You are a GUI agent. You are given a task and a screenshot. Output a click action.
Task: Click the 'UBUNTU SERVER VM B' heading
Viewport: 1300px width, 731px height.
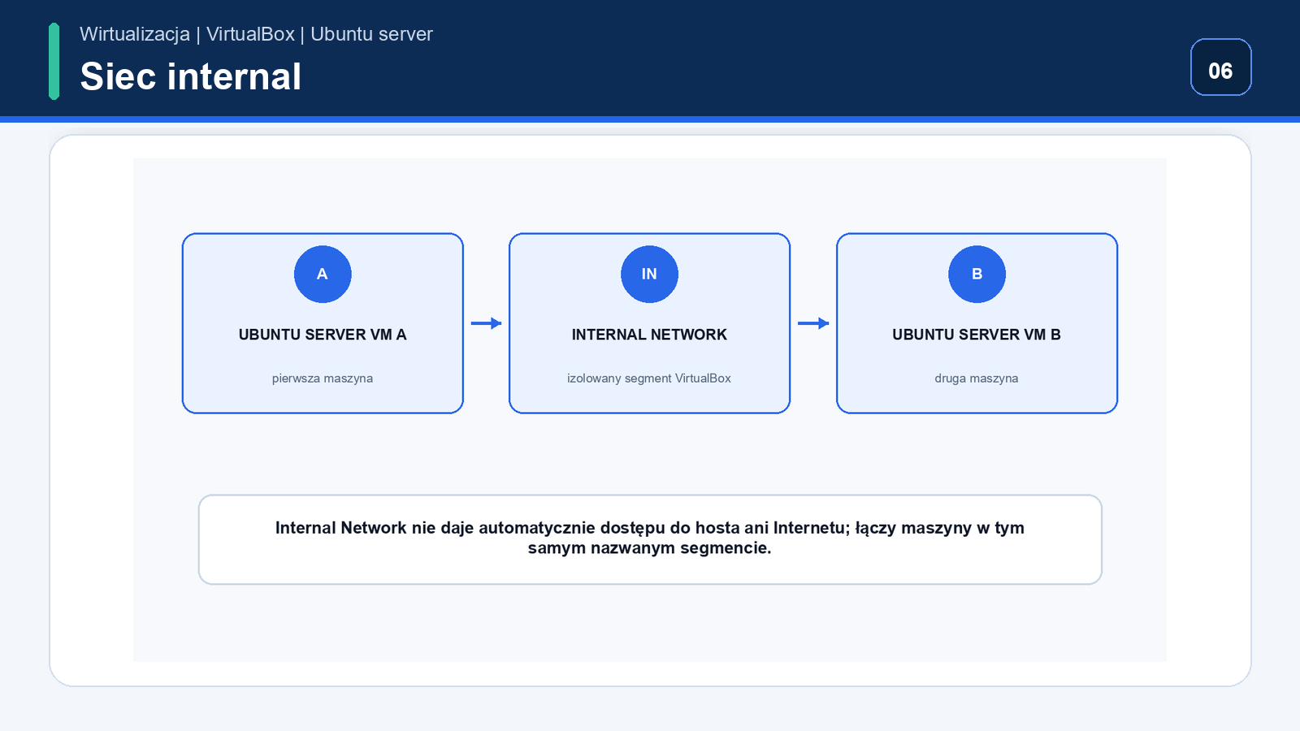click(977, 335)
